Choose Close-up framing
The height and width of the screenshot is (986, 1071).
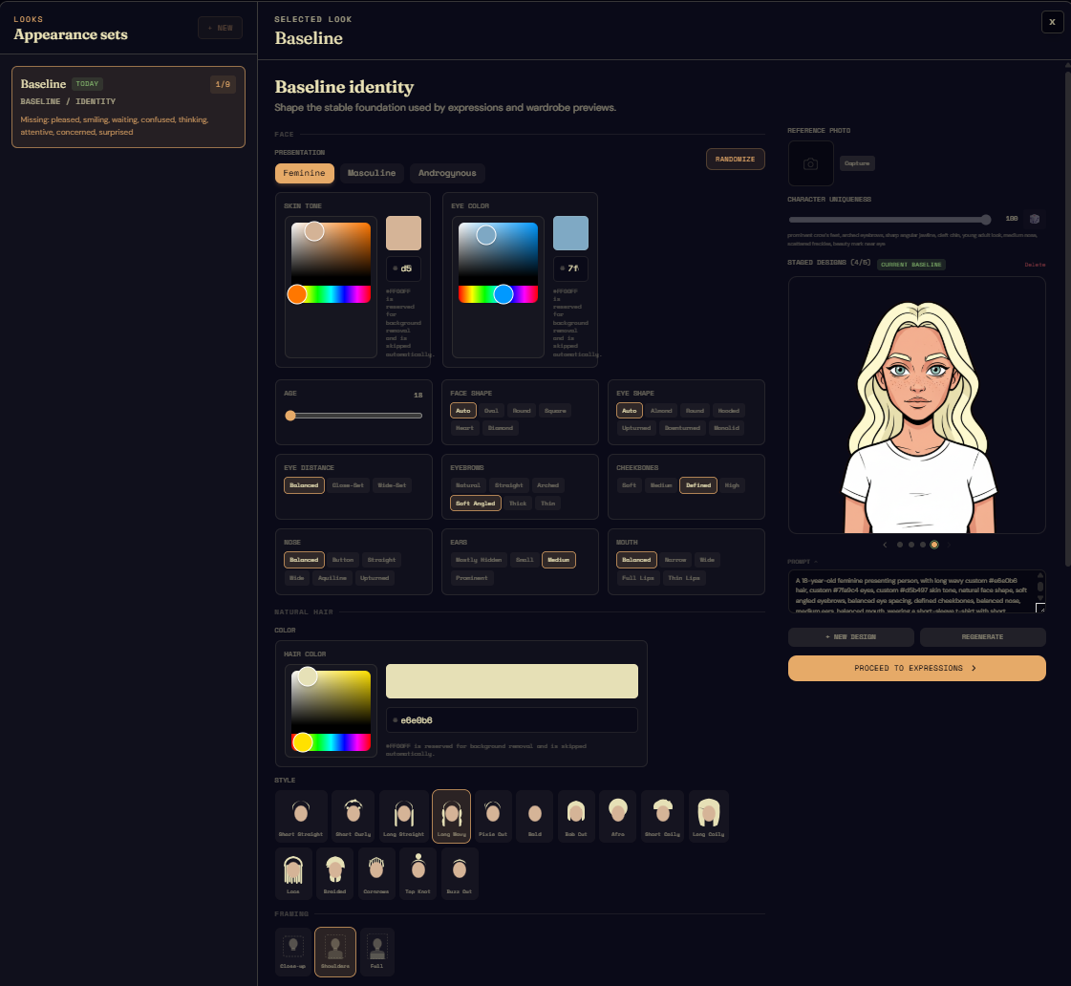[293, 952]
